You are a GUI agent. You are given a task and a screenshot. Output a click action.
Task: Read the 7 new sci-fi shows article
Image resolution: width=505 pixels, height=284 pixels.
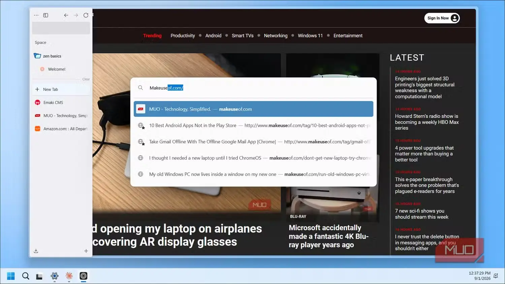click(421, 214)
